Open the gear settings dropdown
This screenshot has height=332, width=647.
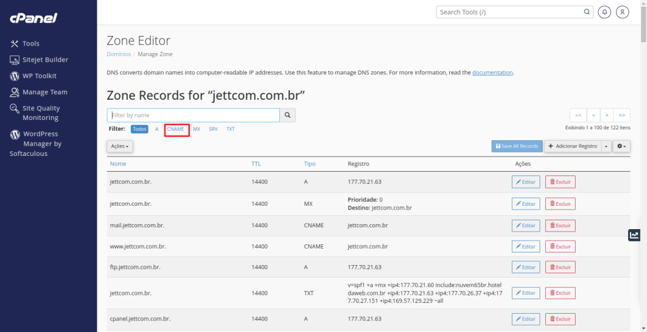coord(622,146)
